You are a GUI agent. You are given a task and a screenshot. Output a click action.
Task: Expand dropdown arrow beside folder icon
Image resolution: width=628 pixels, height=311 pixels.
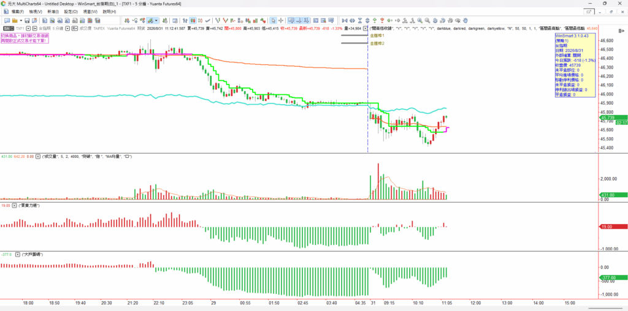(x=21, y=20)
